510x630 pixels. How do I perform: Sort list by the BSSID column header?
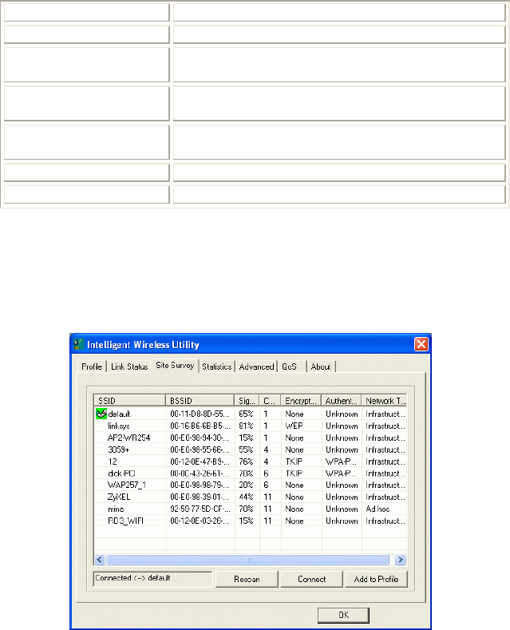(x=200, y=400)
